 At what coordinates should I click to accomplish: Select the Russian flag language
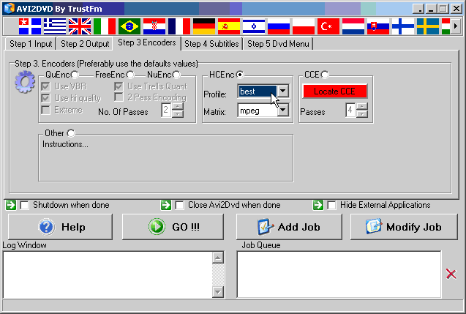coord(279,26)
